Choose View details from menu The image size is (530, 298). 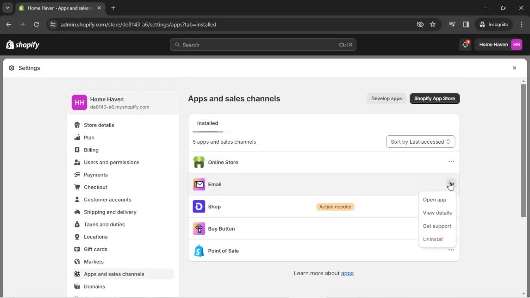tap(437, 213)
